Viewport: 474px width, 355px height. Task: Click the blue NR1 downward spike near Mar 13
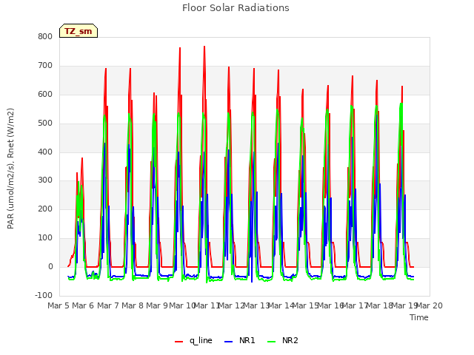click(x=252, y=281)
